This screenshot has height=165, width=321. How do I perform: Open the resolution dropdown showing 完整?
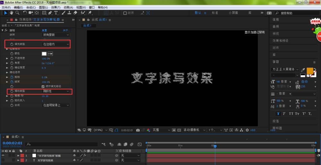161,130
